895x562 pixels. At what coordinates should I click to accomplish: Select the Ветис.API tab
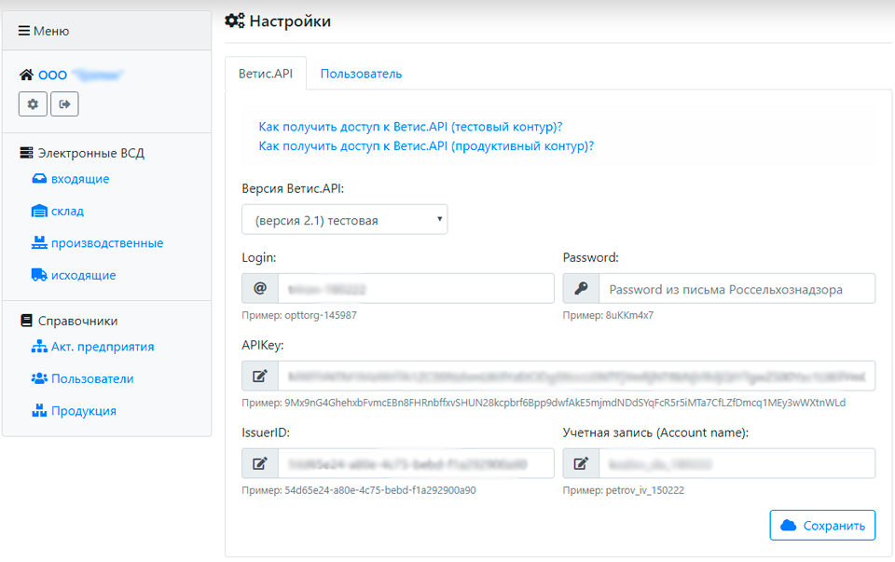coord(266,74)
